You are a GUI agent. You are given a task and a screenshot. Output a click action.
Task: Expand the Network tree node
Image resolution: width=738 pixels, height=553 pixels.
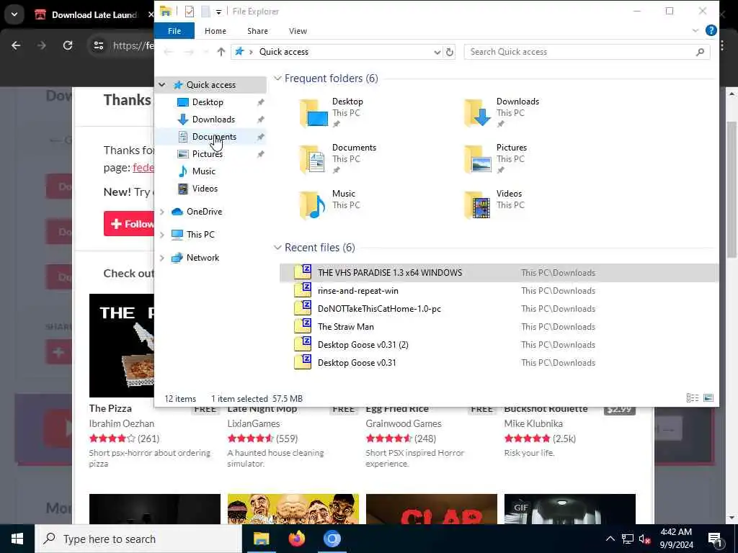point(162,258)
